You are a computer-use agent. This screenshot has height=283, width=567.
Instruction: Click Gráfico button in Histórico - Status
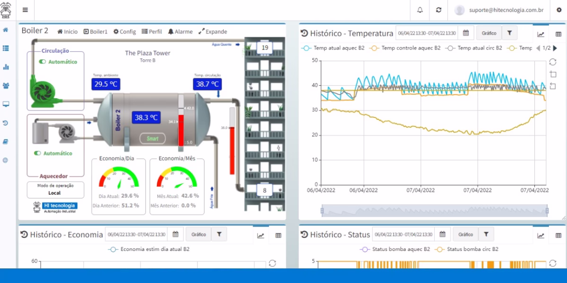click(465, 234)
